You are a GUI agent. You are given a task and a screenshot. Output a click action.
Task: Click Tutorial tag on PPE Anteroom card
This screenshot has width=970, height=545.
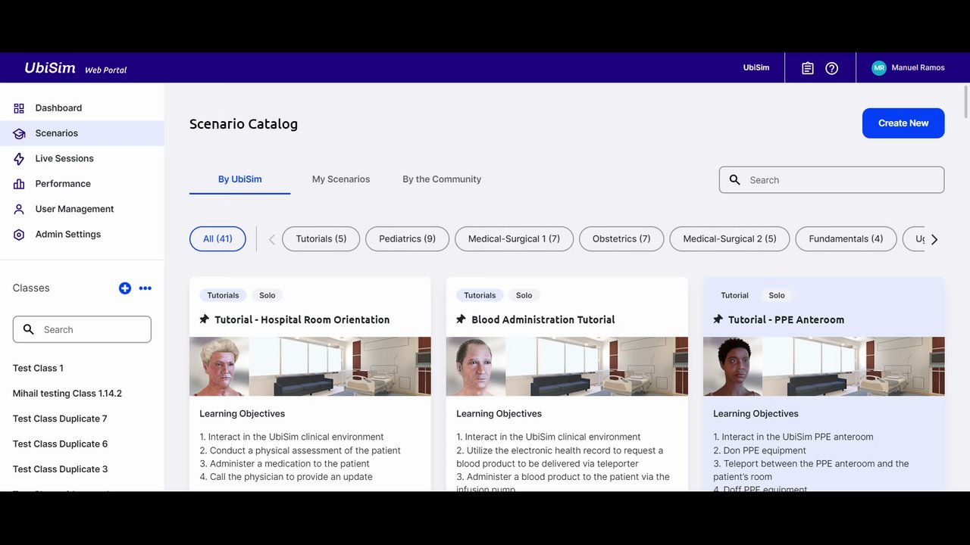(734, 295)
